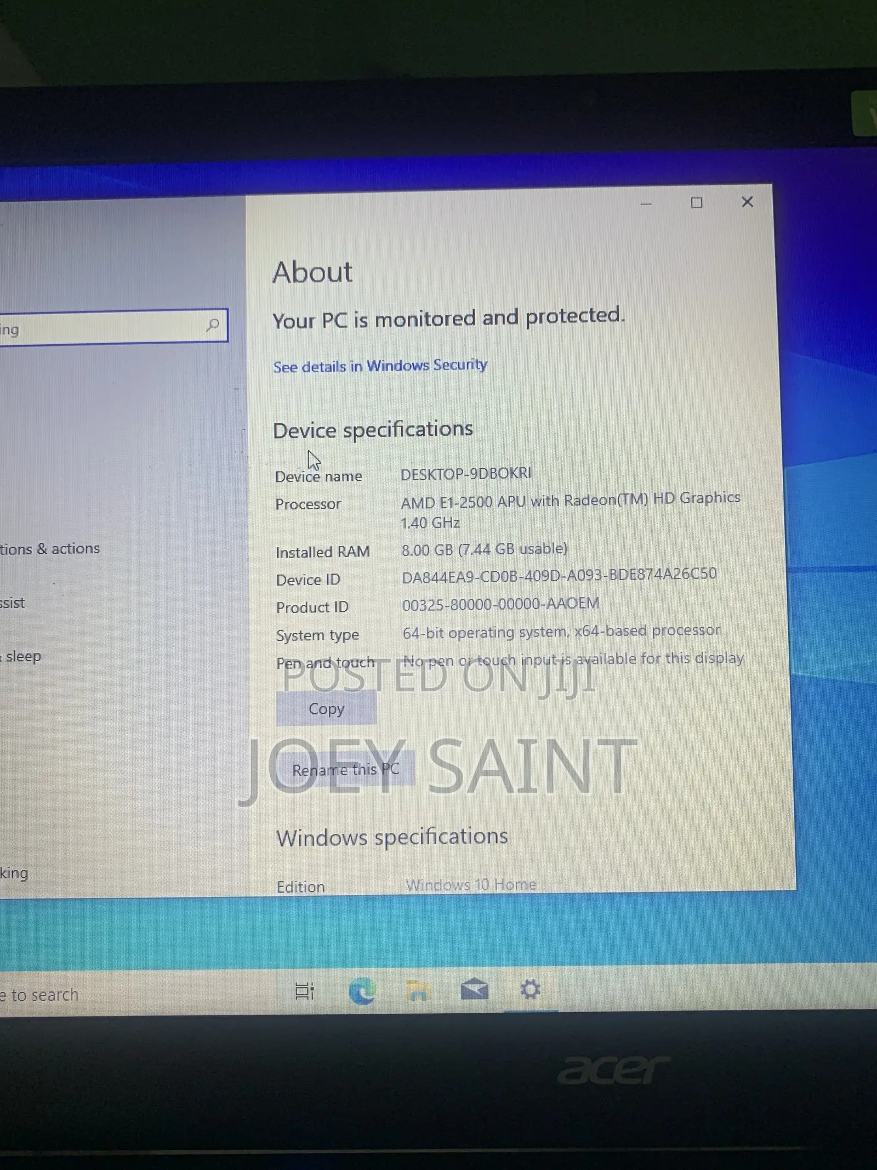
Task: Click the Windows specifications heading
Action: [x=392, y=837]
